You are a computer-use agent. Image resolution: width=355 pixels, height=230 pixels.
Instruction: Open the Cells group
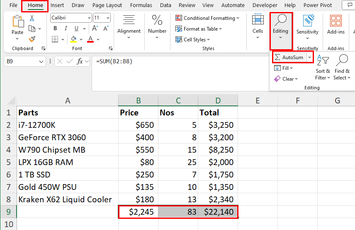pyautogui.click(x=258, y=26)
